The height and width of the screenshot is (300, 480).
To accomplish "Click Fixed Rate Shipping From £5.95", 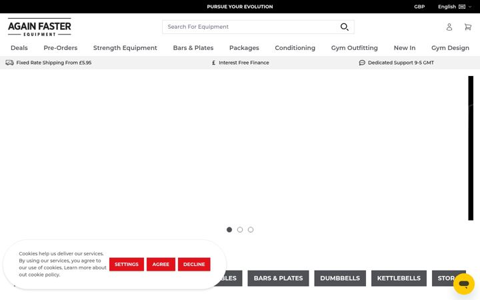I will pos(54,63).
